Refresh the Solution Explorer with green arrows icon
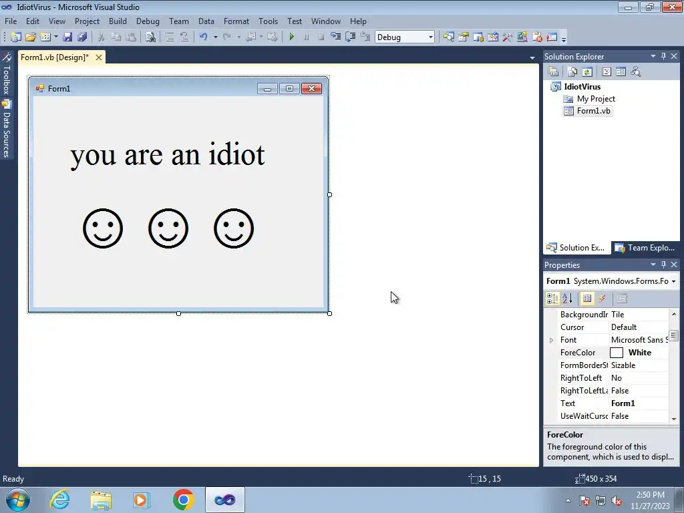Screen dimensions: 684x513 point(587,71)
